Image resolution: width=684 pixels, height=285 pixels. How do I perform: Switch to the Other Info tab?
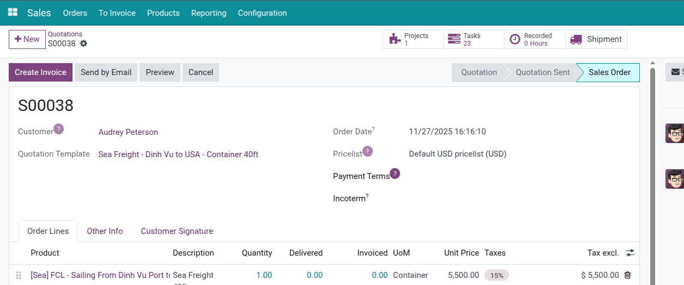tap(105, 231)
